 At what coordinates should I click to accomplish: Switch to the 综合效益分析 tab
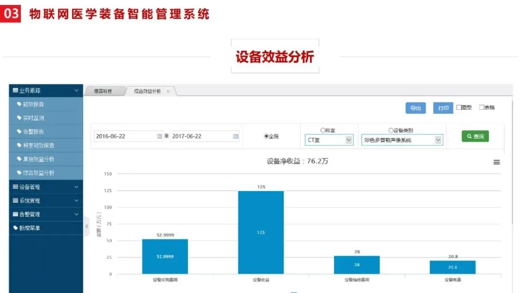tap(147, 91)
